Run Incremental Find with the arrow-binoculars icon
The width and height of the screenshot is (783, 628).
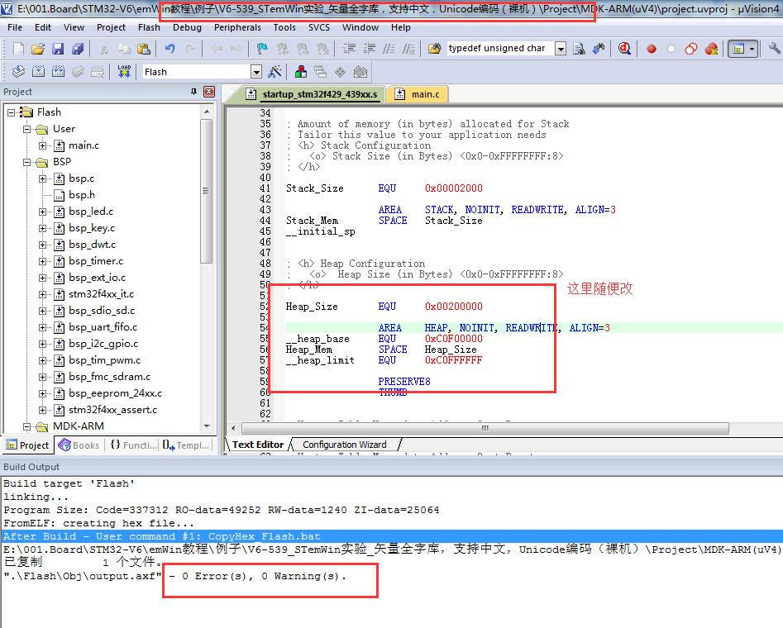(x=599, y=49)
